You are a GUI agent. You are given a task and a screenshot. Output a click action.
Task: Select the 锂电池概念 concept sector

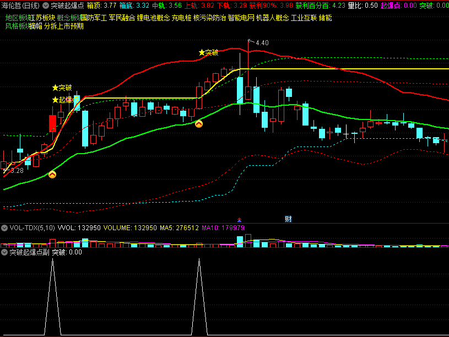point(154,18)
